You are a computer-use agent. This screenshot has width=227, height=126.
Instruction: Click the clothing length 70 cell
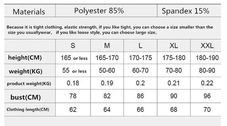(x=206, y=110)
